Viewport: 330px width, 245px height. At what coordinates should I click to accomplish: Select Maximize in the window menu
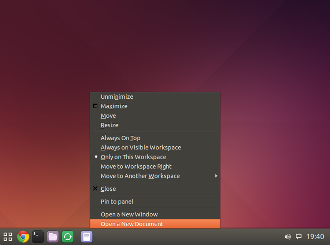click(x=114, y=106)
